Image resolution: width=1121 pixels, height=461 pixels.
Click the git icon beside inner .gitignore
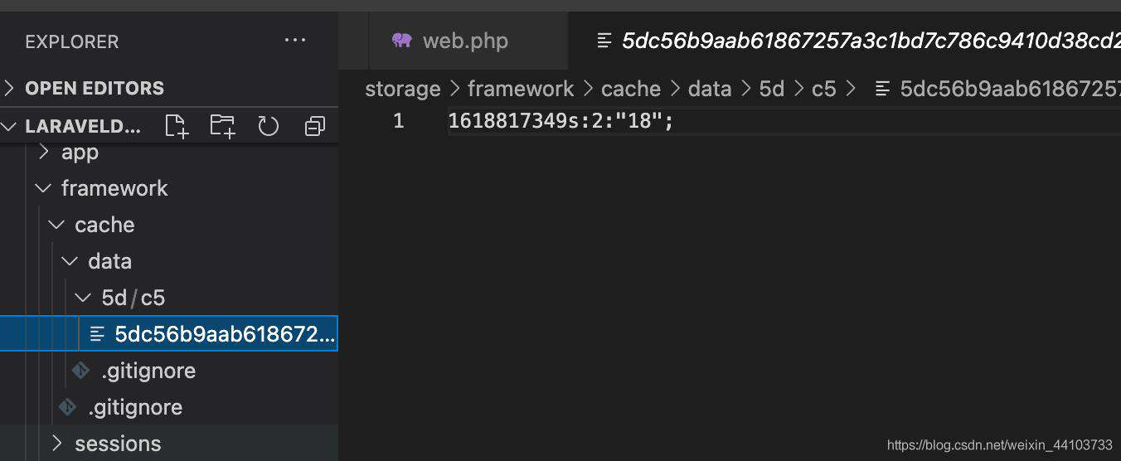pyautogui.click(x=80, y=371)
